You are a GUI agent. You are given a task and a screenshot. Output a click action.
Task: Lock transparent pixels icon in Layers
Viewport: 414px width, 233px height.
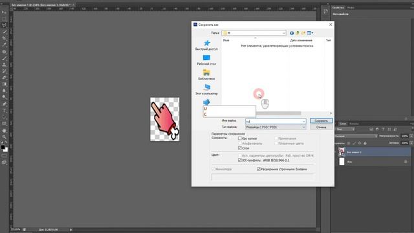click(x=349, y=143)
